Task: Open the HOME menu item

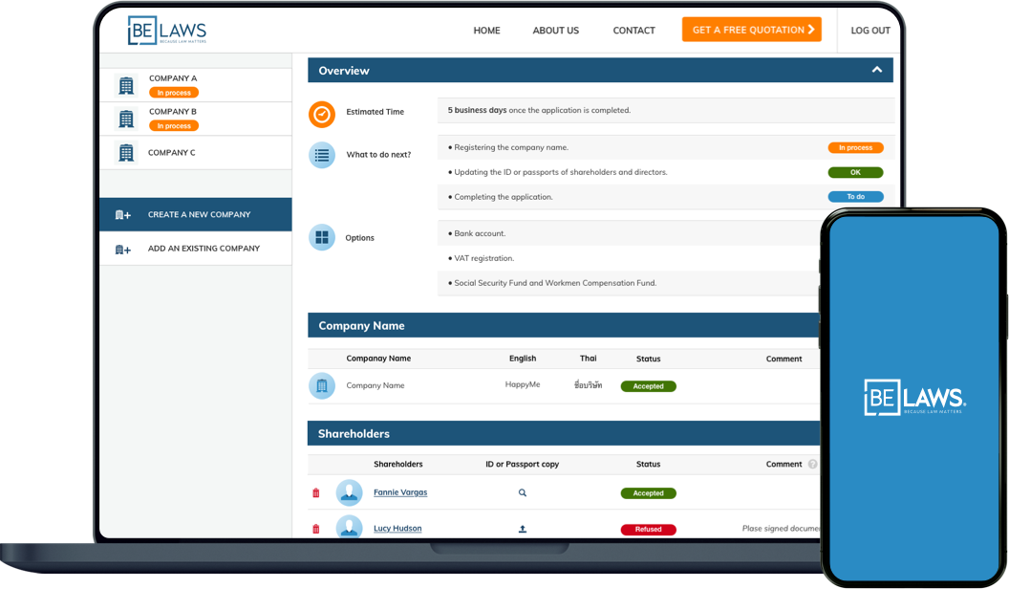Action: [486, 31]
